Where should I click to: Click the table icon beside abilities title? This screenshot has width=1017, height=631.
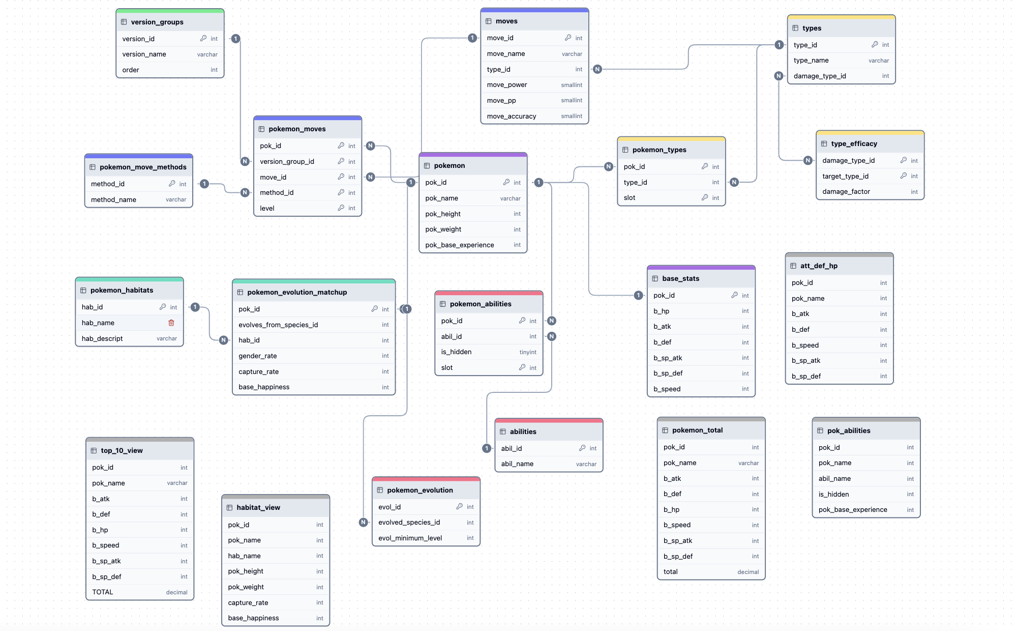[503, 432]
